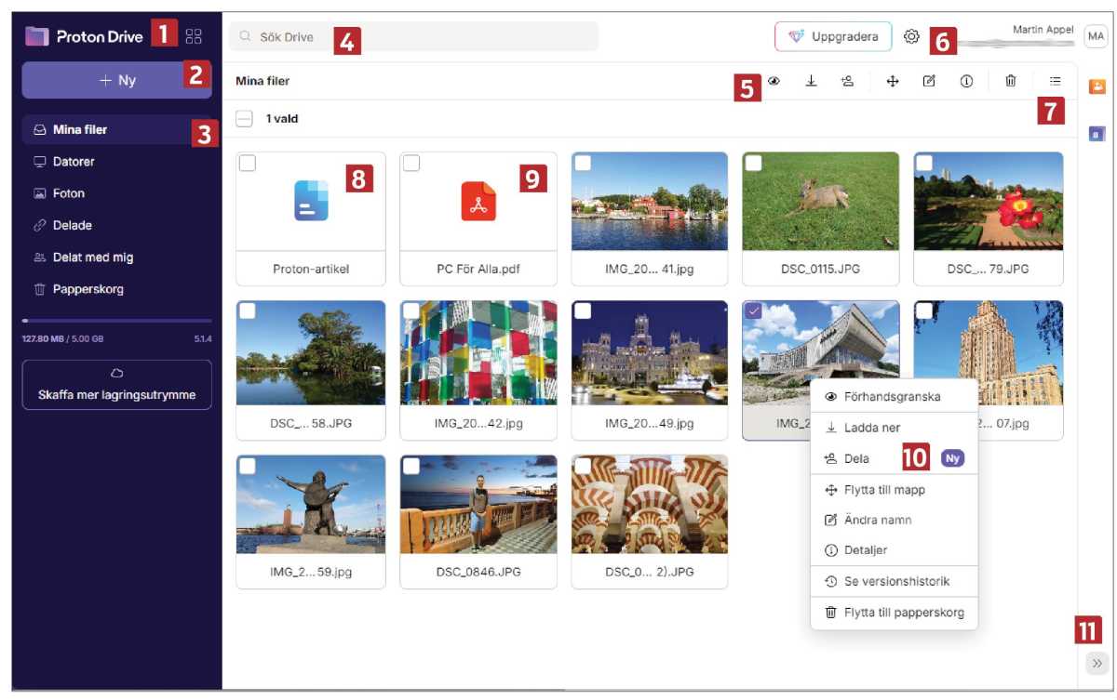Screen dimensions: 1117x700
Task: Open the '+ Ny' create menu
Action: click(116, 81)
